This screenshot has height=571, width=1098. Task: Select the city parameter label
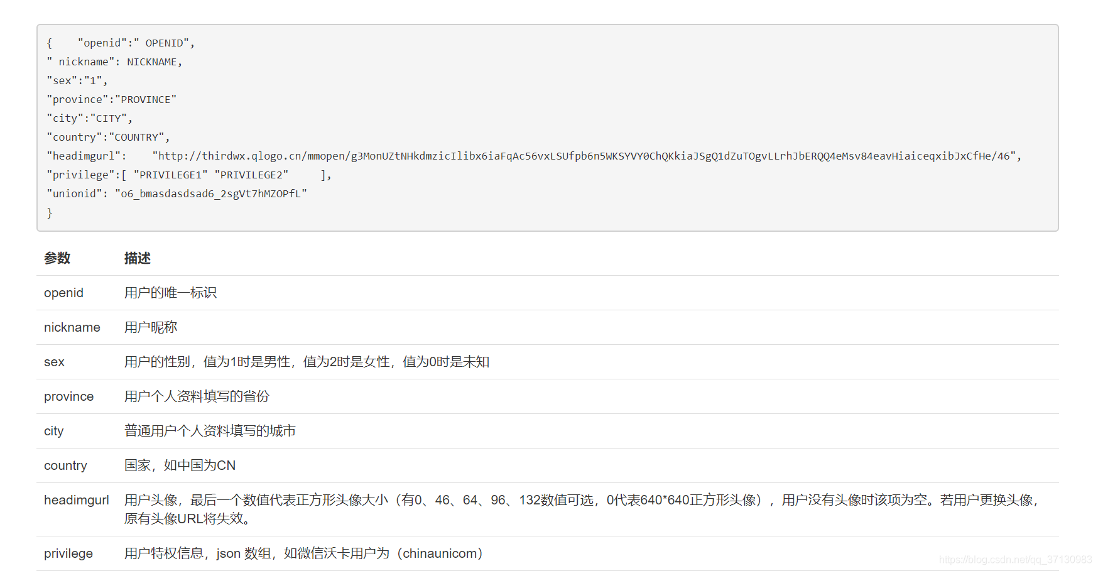click(x=53, y=431)
